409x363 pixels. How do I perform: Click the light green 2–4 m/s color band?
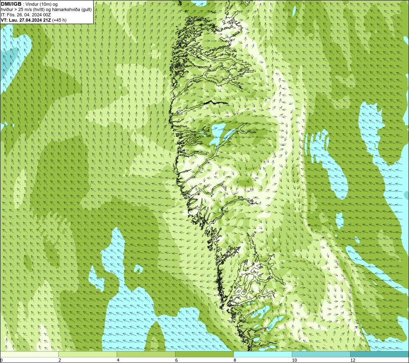pos(88,354)
